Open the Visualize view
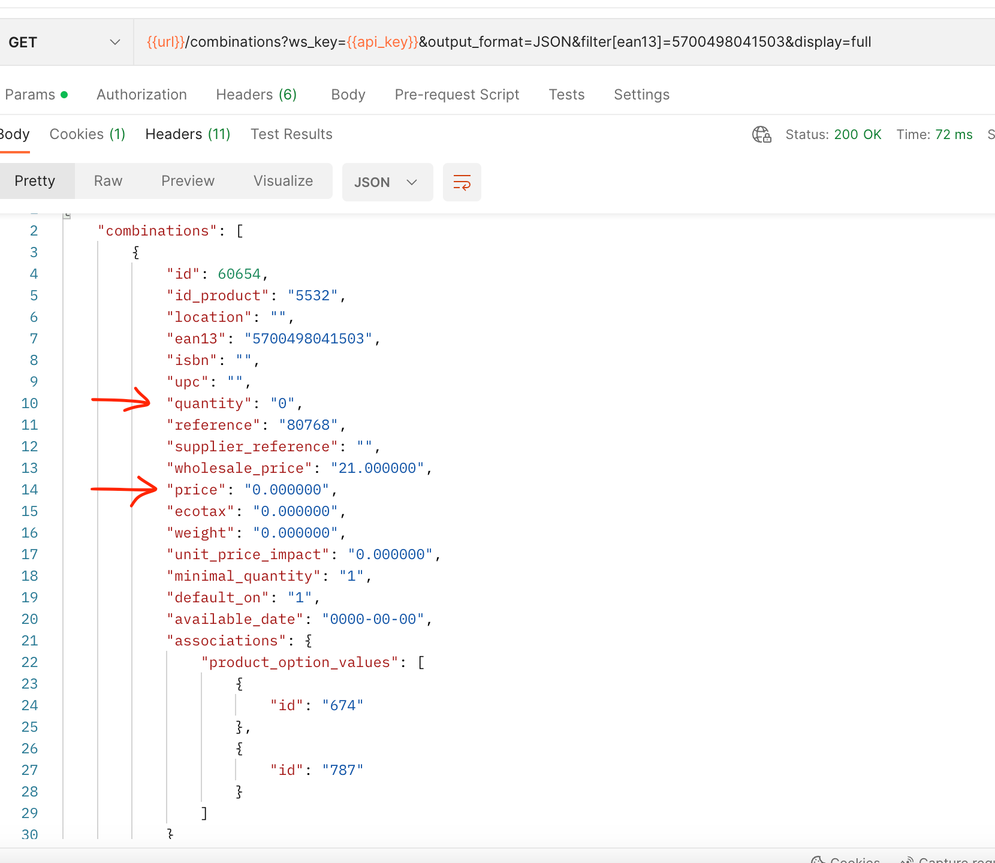The image size is (995, 863). click(x=283, y=181)
